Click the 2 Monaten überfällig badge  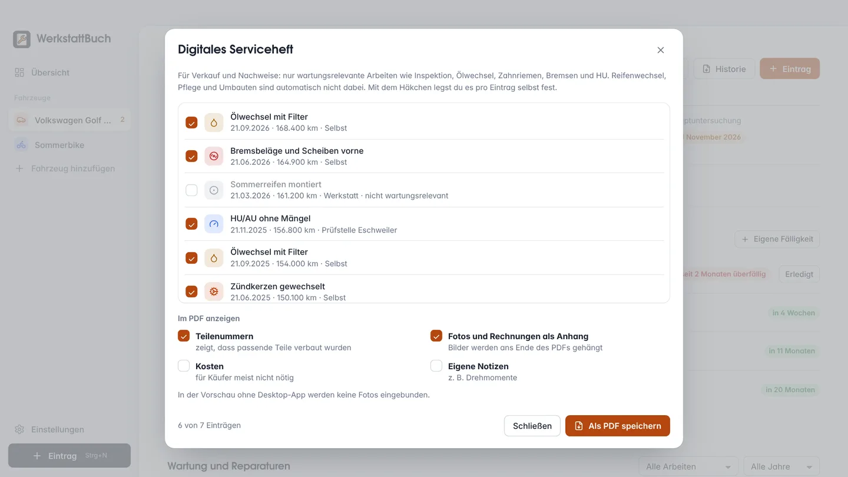[726, 274]
